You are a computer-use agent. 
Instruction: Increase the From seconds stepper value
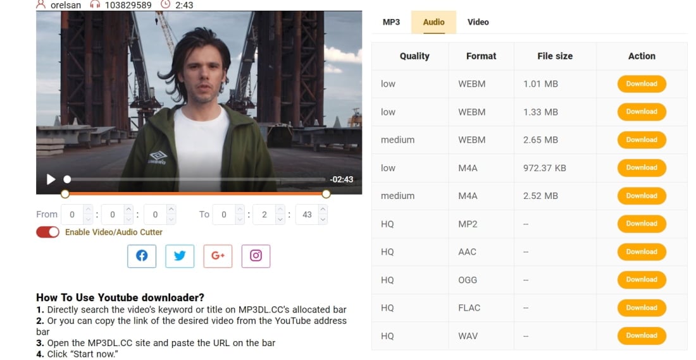[171, 210]
